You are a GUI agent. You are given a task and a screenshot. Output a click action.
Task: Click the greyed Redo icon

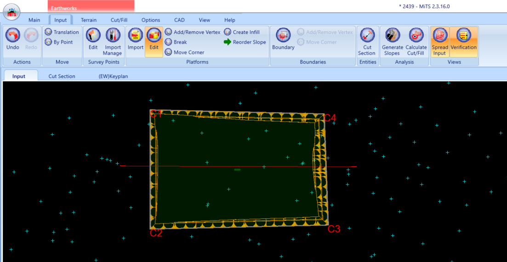click(x=31, y=39)
